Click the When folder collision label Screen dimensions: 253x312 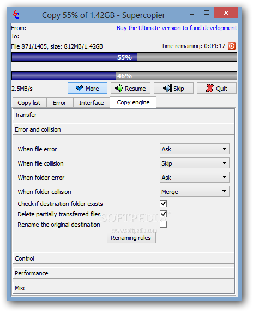point(44,192)
